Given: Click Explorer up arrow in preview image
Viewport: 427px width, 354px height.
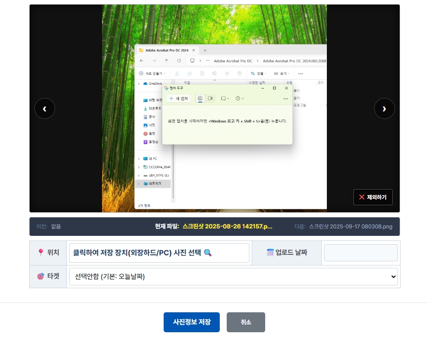Looking at the screenshot, I should click(x=166, y=61).
